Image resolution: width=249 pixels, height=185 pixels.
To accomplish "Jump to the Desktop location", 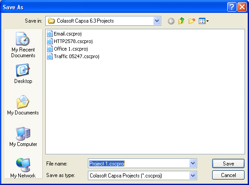I will tap(23, 74).
